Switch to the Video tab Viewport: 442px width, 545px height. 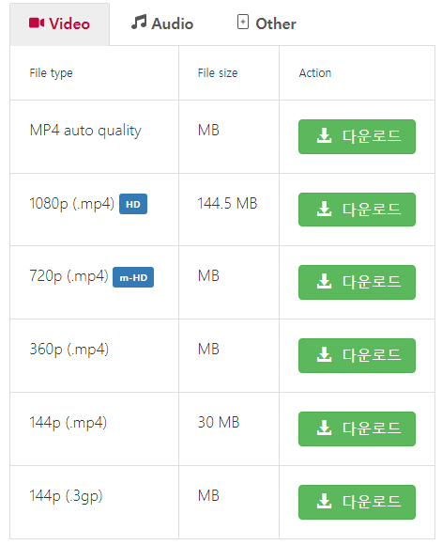[60, 24]
